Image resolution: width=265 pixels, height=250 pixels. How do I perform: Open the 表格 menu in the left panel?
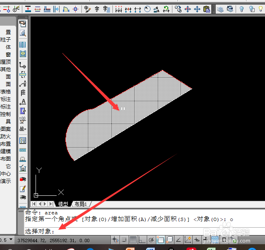tap(5, 91)
